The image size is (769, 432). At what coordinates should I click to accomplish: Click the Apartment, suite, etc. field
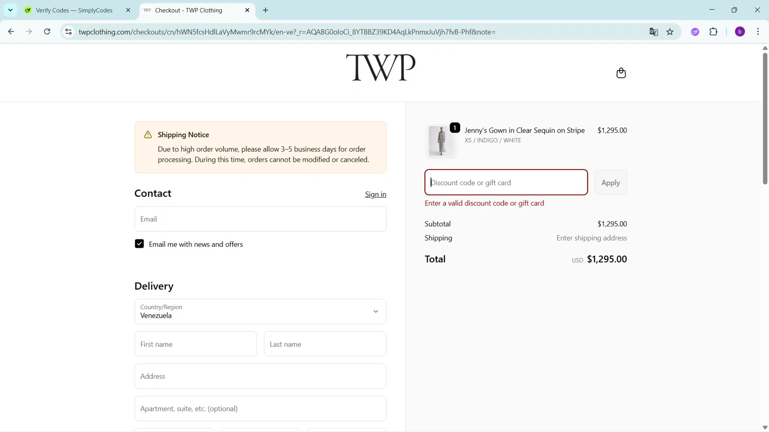pyautogui.click(x=260, y=408)
